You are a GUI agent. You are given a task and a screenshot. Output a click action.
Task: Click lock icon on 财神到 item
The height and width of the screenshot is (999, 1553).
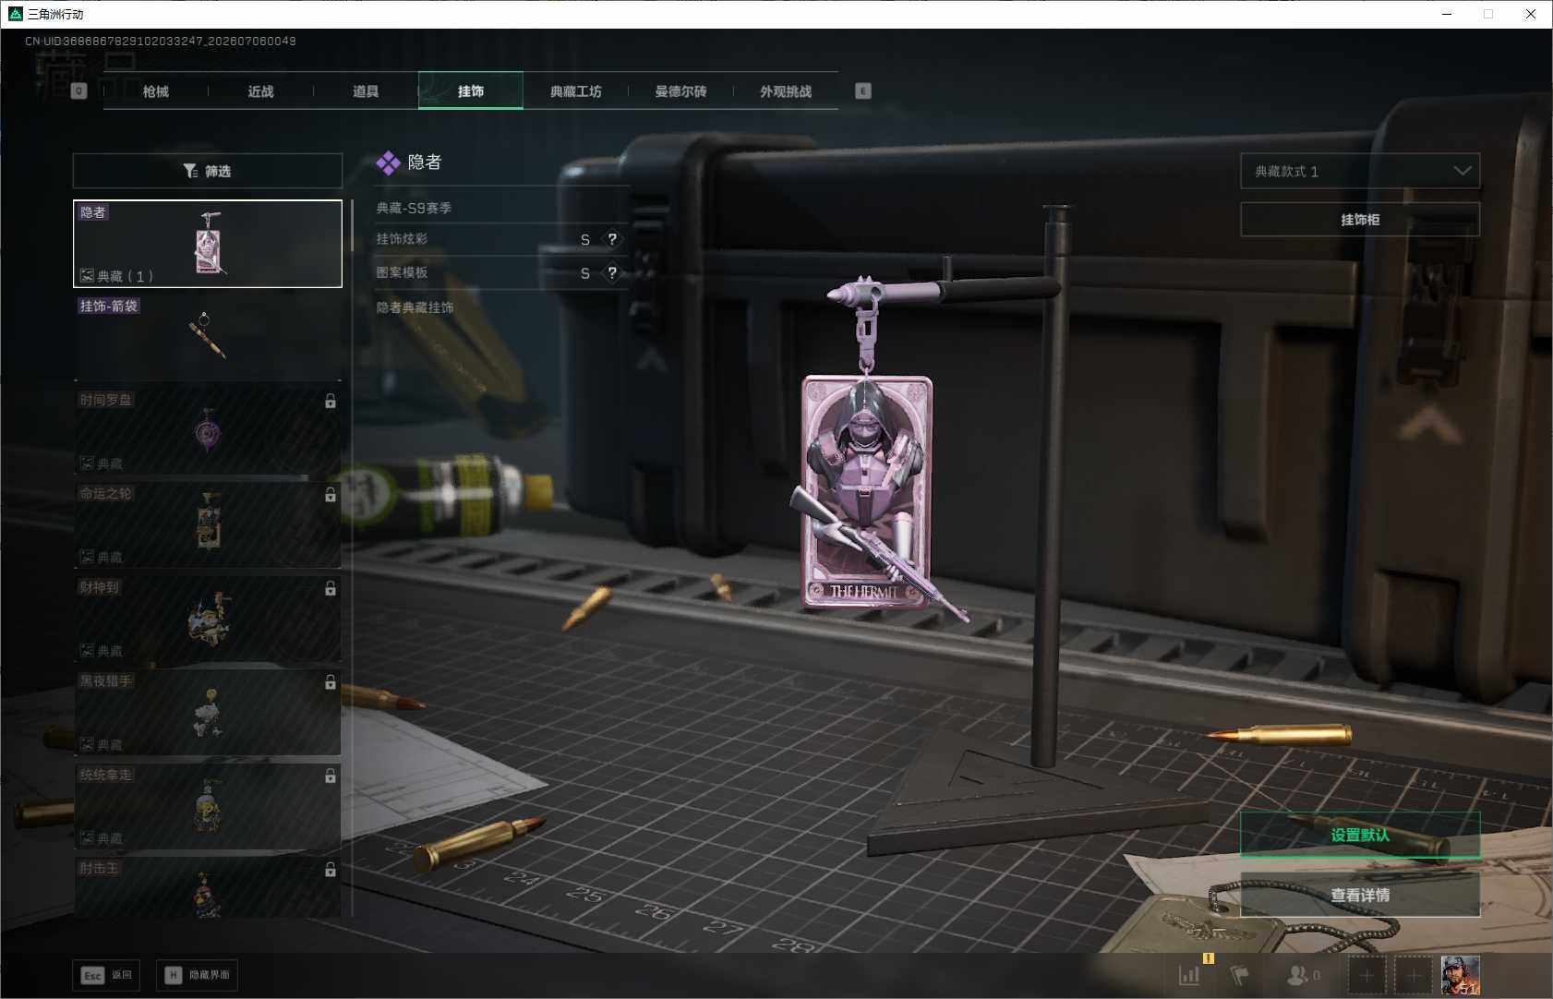(x=331, y=588)
